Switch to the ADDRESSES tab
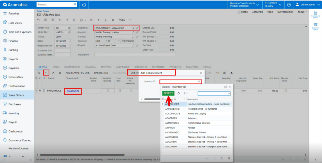This screenshot has height=163, width=322. click(123, 67)
